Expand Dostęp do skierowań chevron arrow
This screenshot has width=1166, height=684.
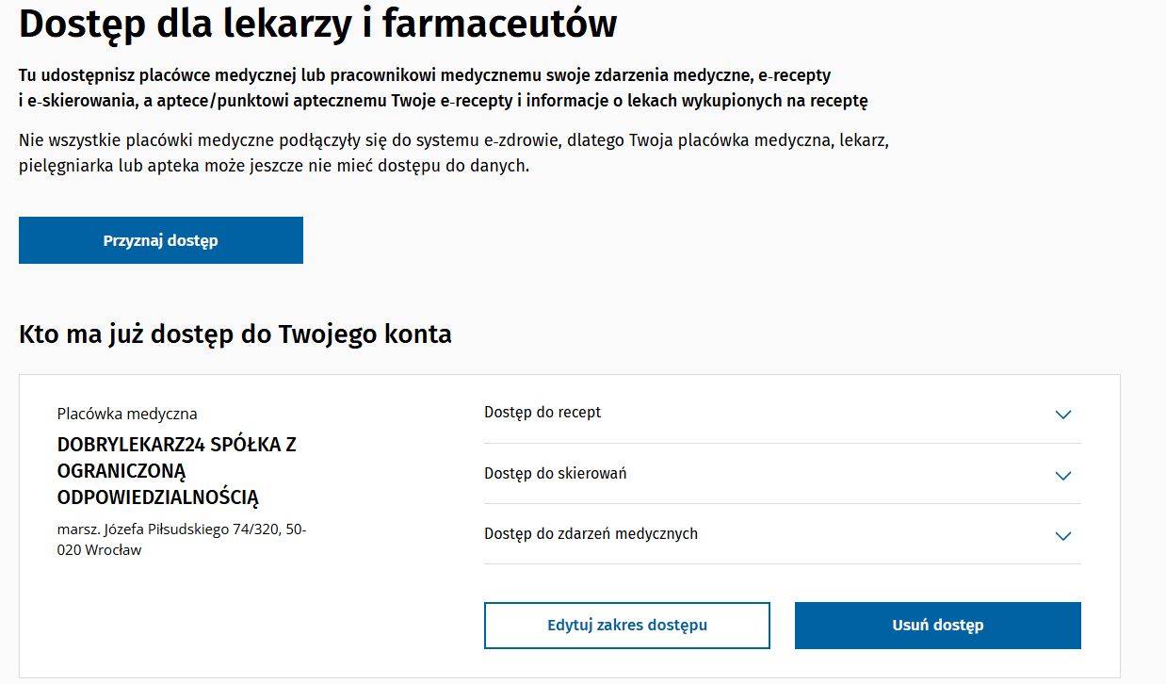tap(1063, 476)
